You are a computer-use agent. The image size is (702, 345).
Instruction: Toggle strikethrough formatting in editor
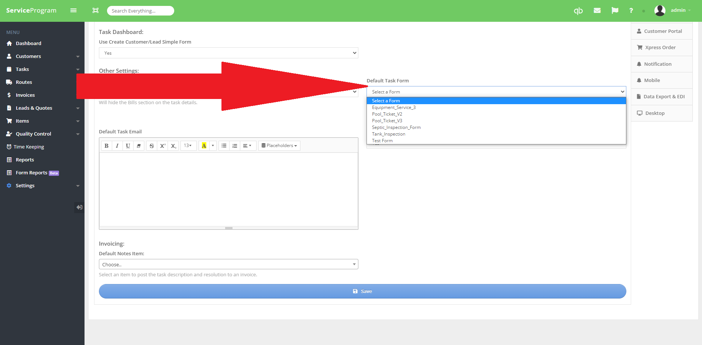point(151,146)
